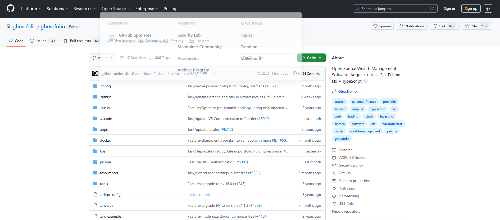This screenshot has width=500, height=220.
Task: Open Security Lab menu entry
Action: [189, 35]
